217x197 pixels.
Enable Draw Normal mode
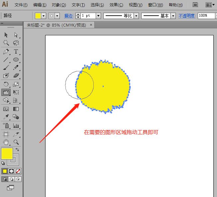(5, 179)
